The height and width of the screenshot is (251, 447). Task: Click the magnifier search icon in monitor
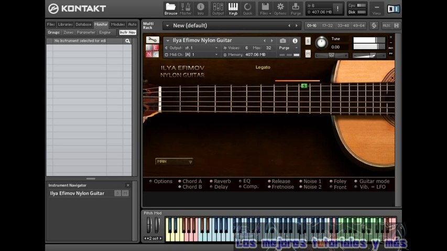click(127, 41)
